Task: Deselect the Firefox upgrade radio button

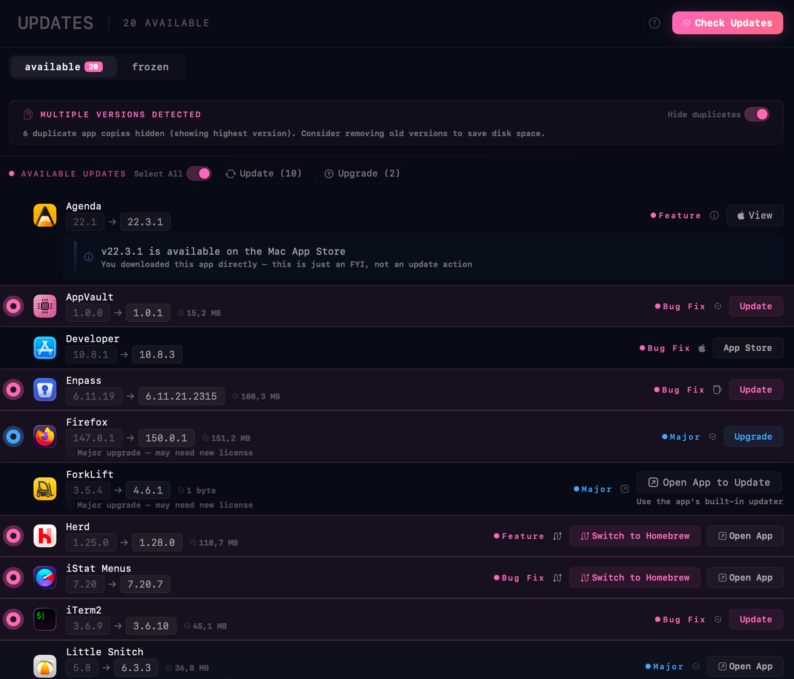Action: 14,436
